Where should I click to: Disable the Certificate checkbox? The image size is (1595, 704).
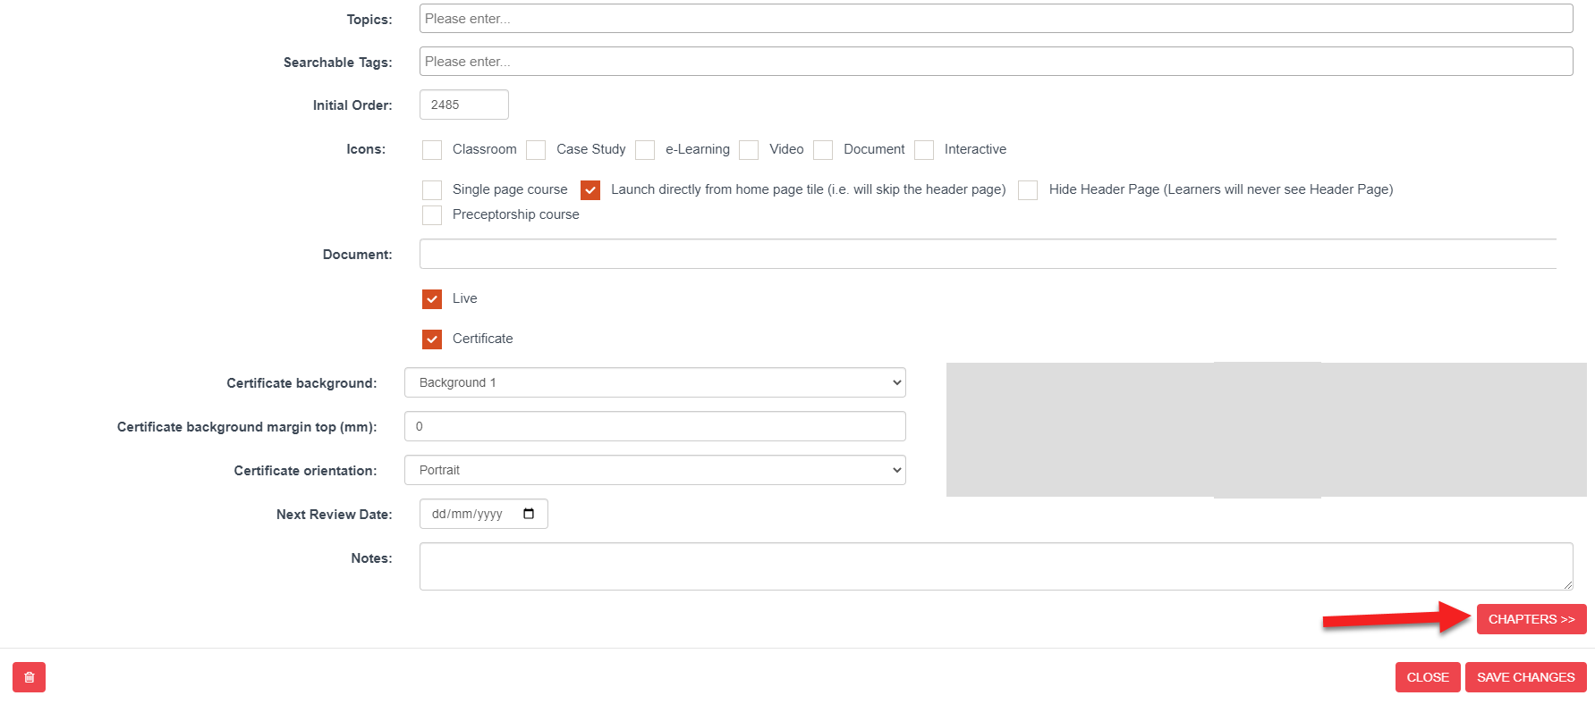click(x=432, y=339)
